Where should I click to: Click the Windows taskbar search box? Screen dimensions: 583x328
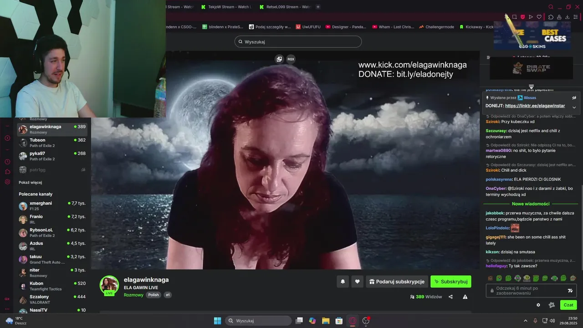click(x=259, y=321)
